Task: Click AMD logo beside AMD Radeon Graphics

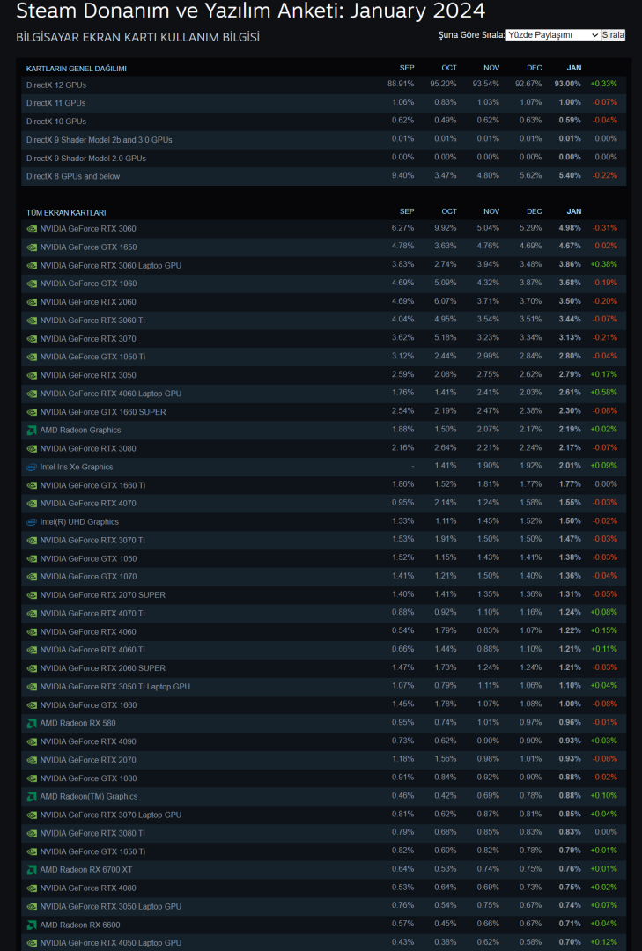Action: pyautogui.click(x=32, y=431)
